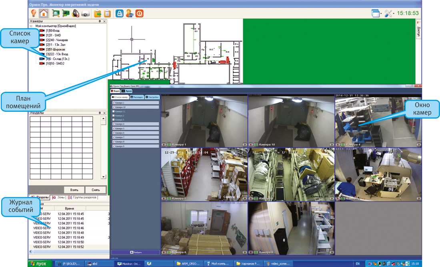This screenshot has height=267, width=440.
Task: Select the home plan icon in toolbar
Action: coord(44,13)
